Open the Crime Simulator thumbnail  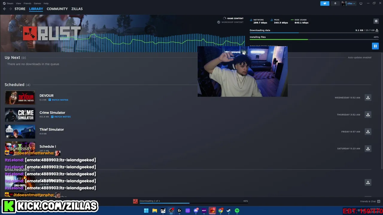click(x=20, y=115)
